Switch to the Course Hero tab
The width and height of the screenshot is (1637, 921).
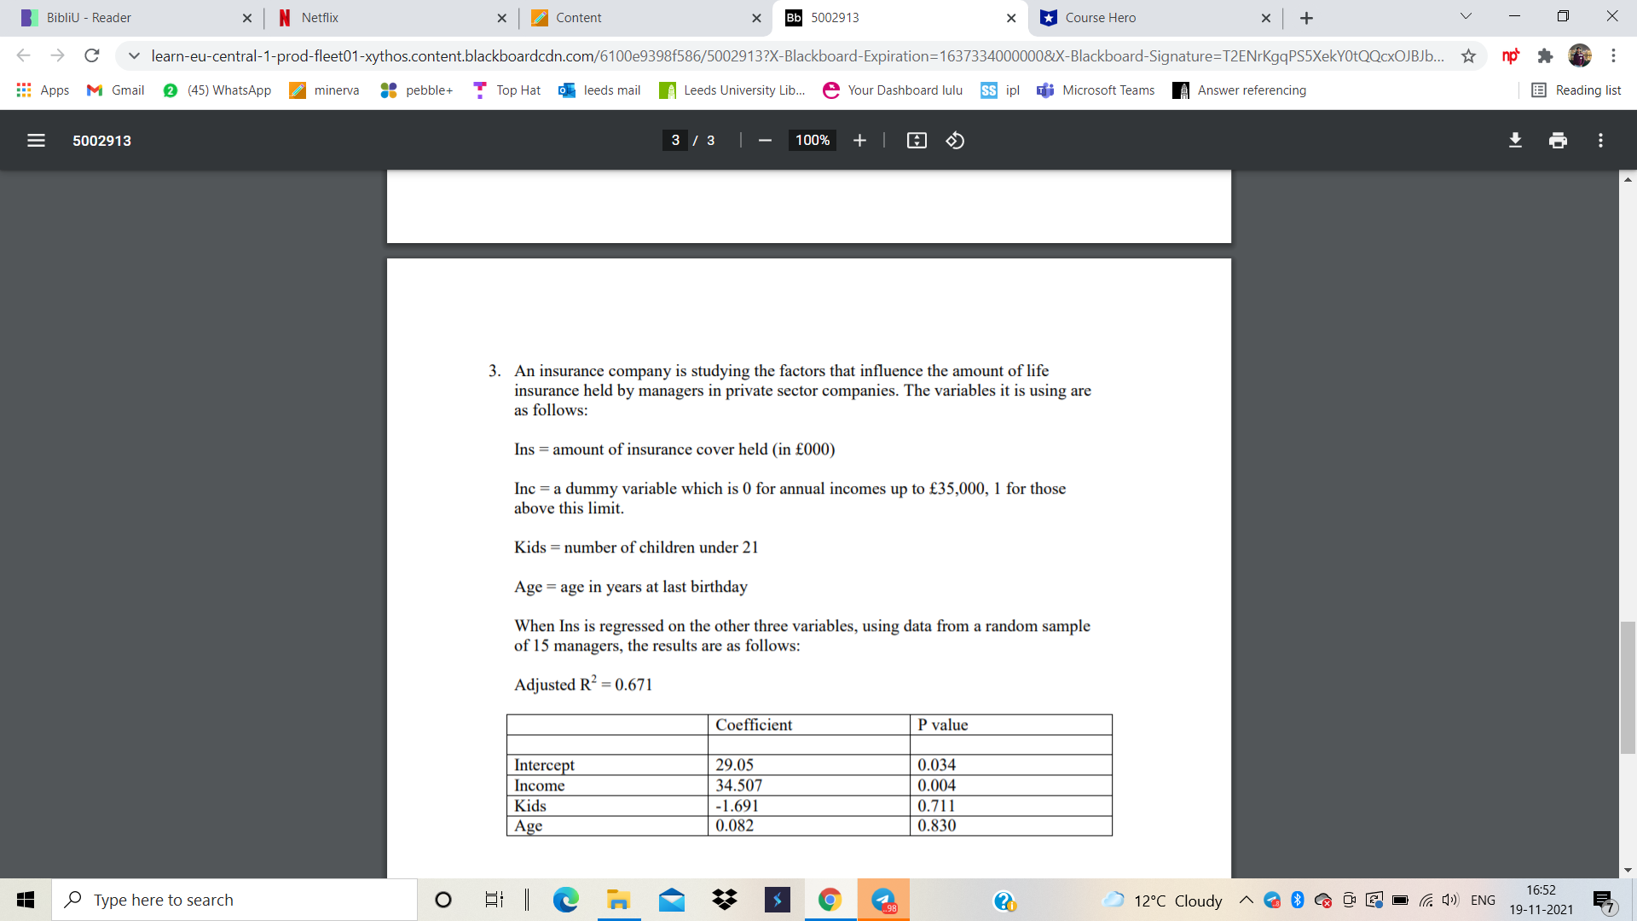(x=1100, y=18)
